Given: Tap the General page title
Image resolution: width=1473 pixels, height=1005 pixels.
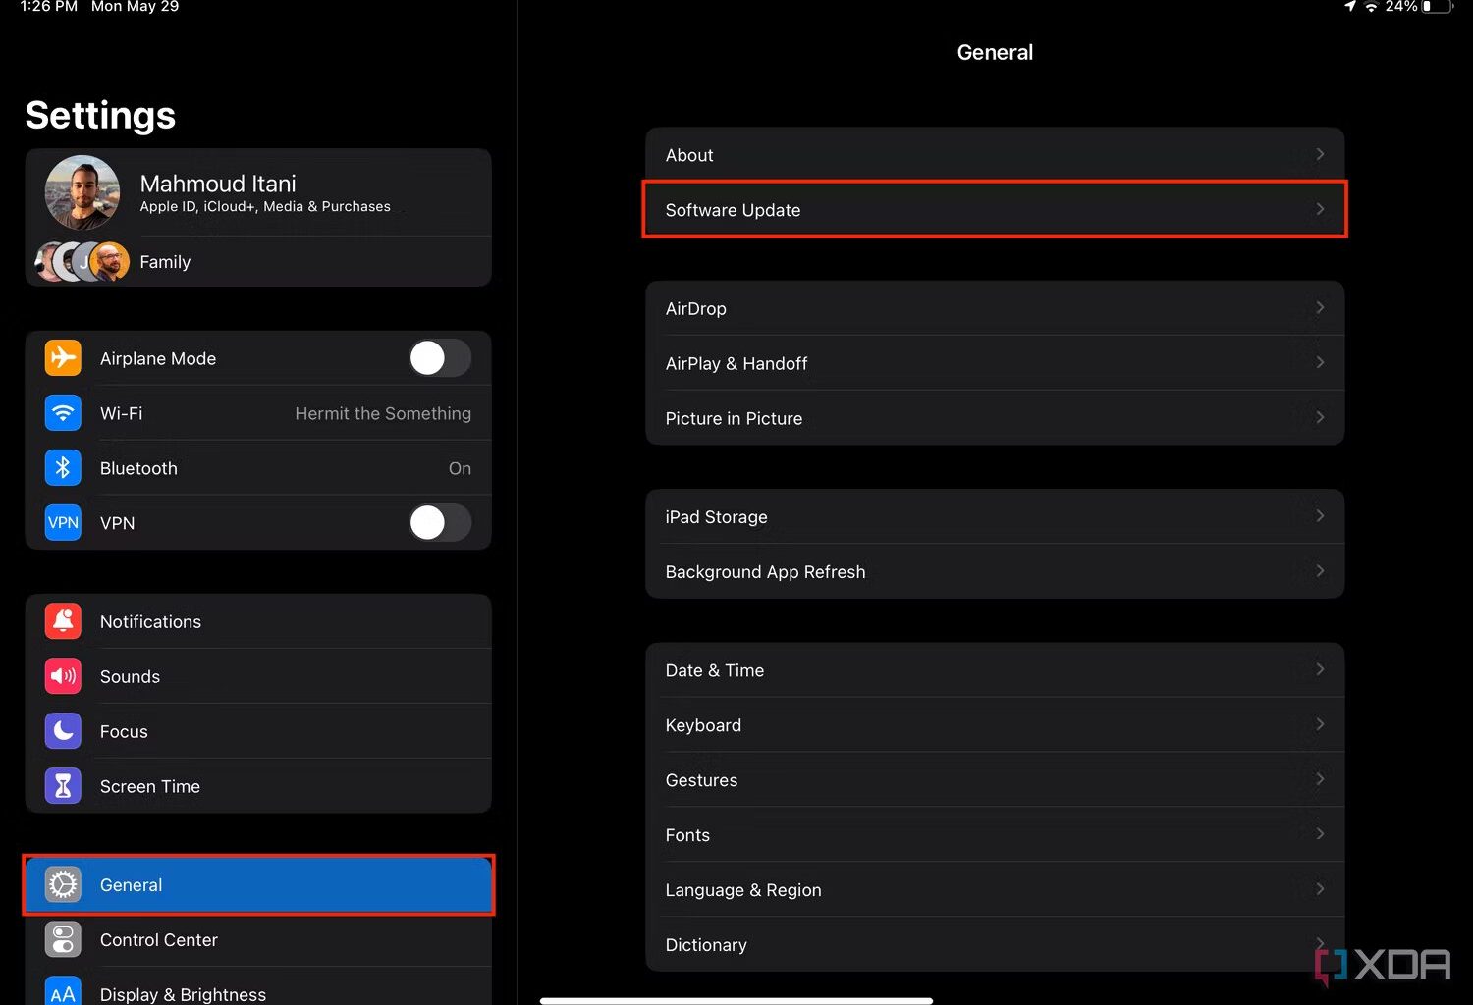Looking at the screenshot, I should coord(995,52).
